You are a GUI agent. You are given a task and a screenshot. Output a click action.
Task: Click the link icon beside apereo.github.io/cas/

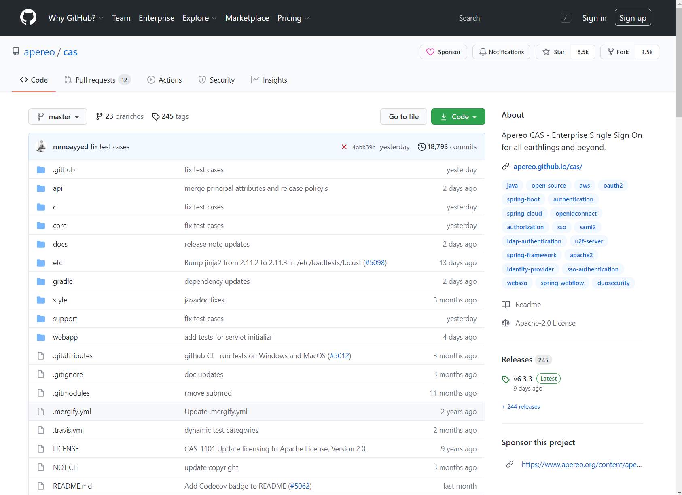506,167
